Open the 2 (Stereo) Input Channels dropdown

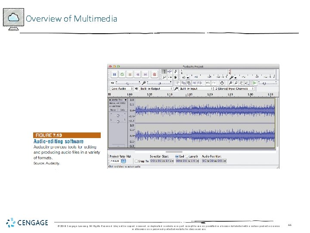[x=234, y=89]
